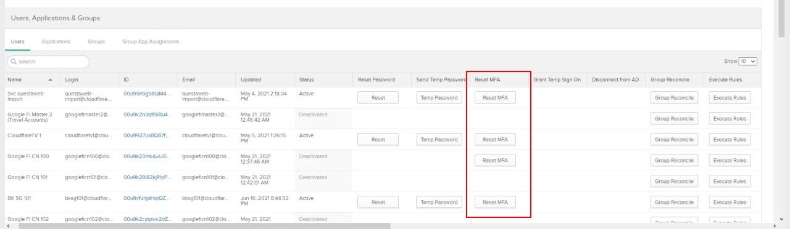Click into the Search users field
Image resolution: width=790 pixels, height=229 pixels.
[x=48, y=62]
